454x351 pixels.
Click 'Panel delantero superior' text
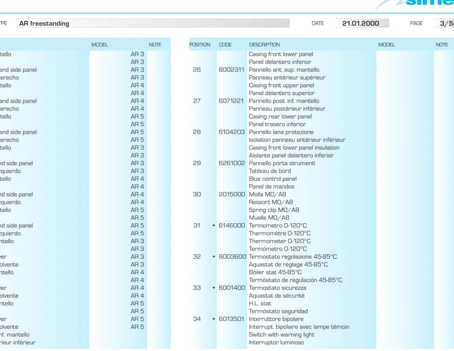click(281, 93)
